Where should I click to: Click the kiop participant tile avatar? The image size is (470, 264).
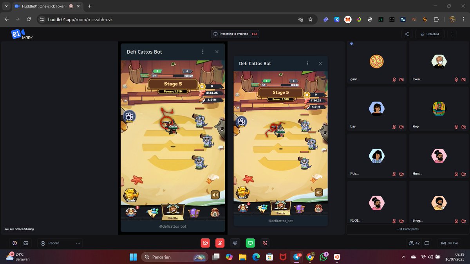pyautogui.click(x=439, y=109)
